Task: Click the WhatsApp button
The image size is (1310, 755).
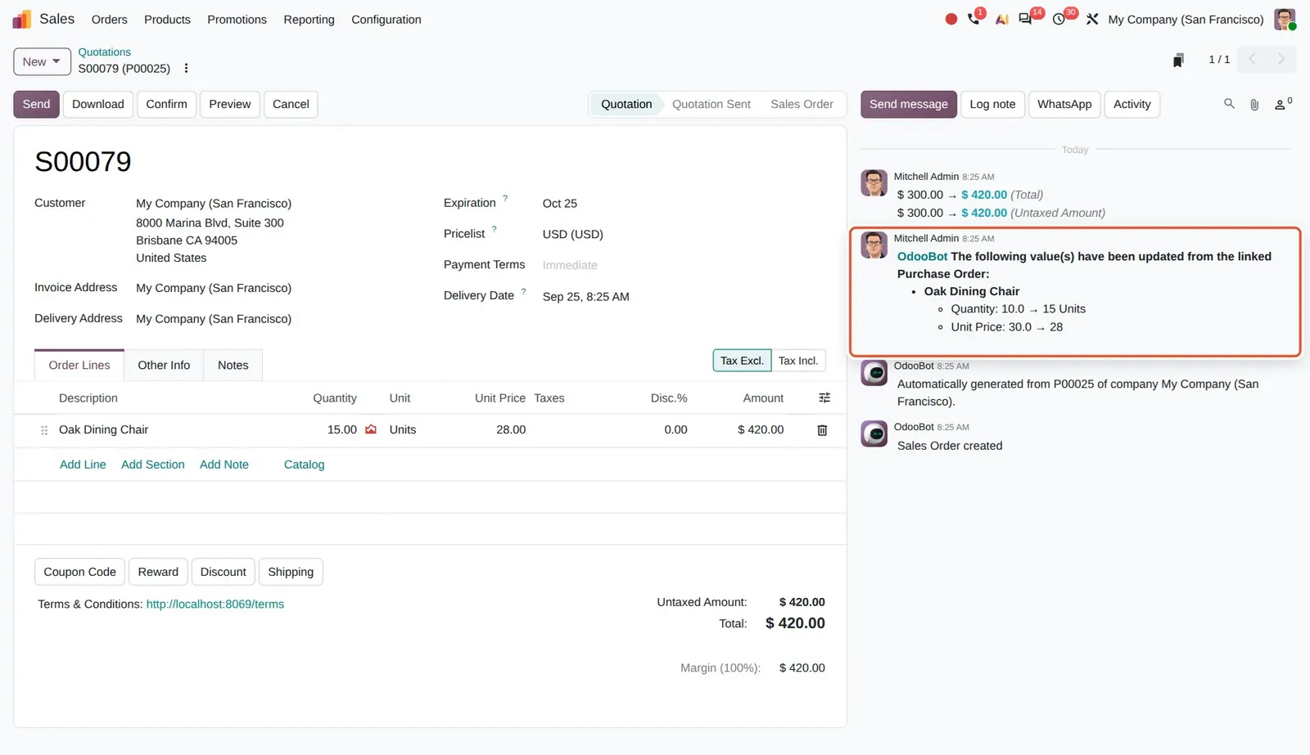Action: 1064,105
